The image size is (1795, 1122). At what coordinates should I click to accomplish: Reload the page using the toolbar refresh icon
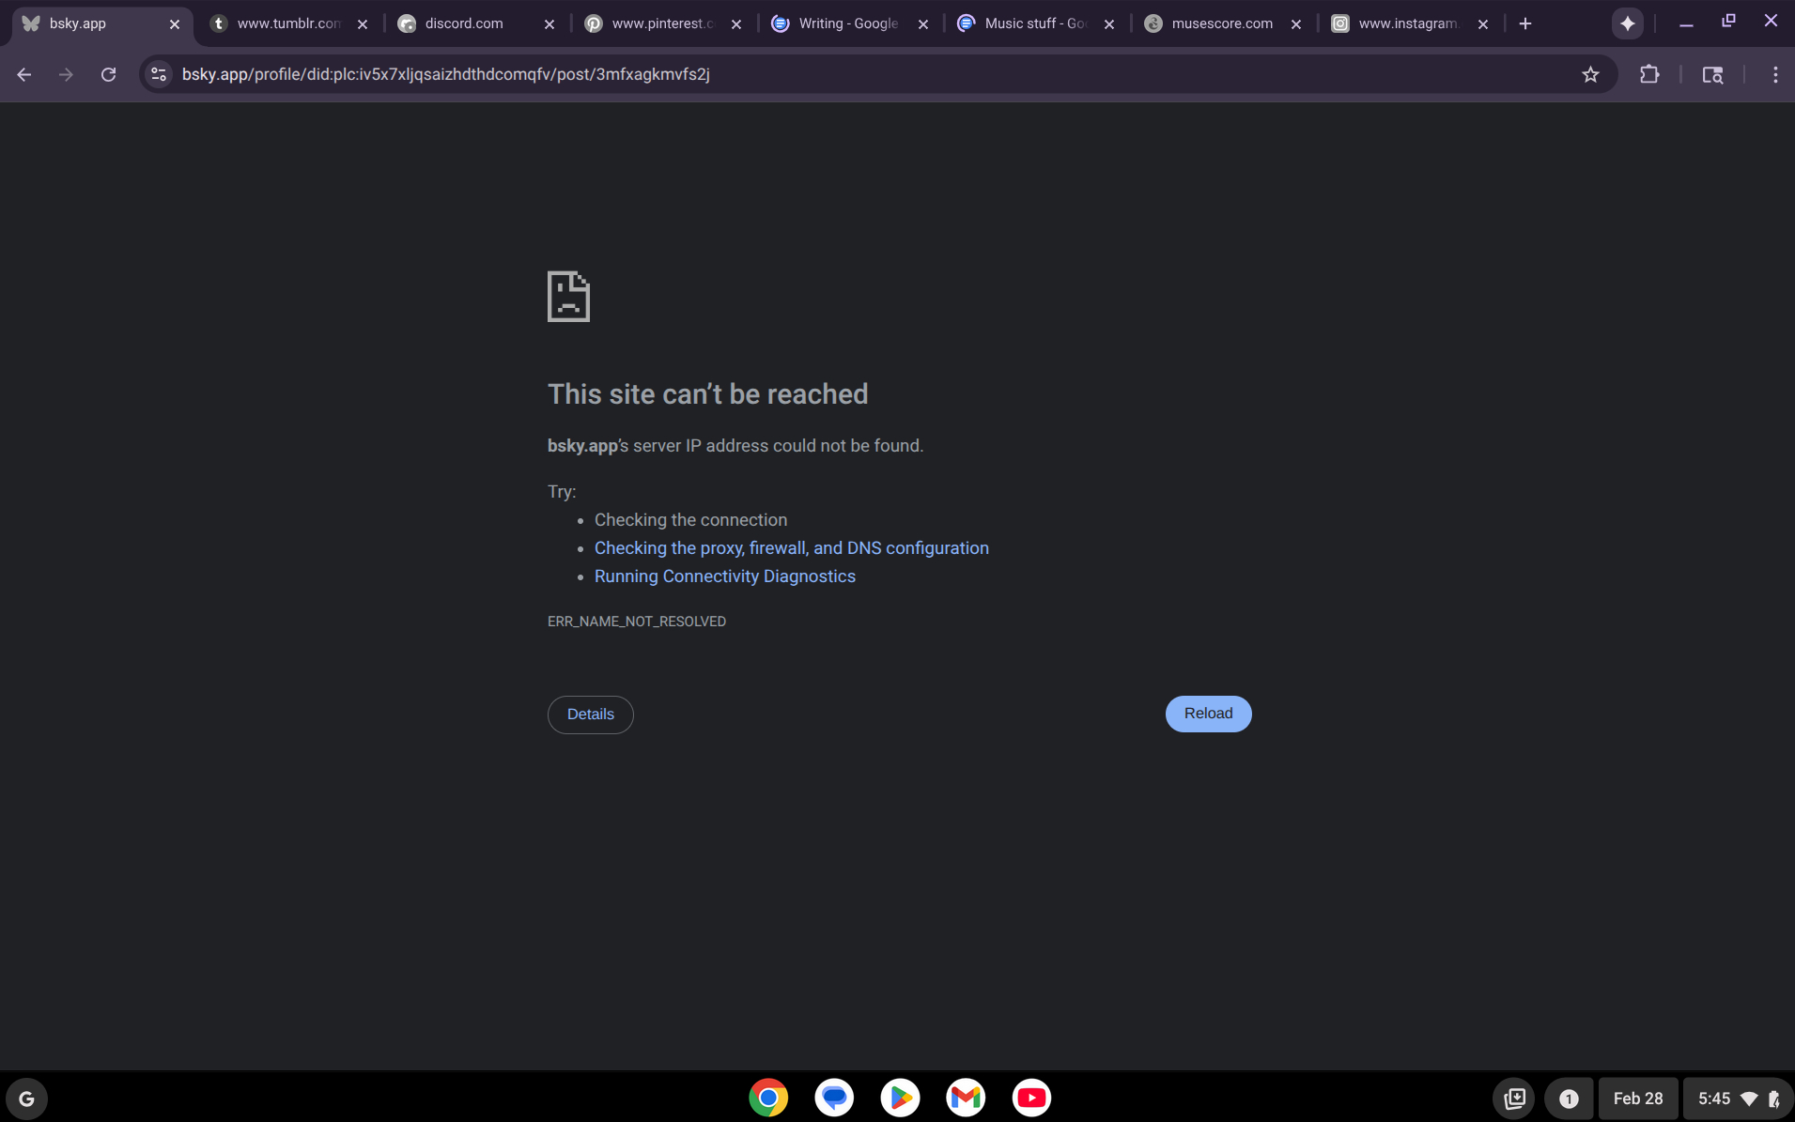(x=108, y=75)
